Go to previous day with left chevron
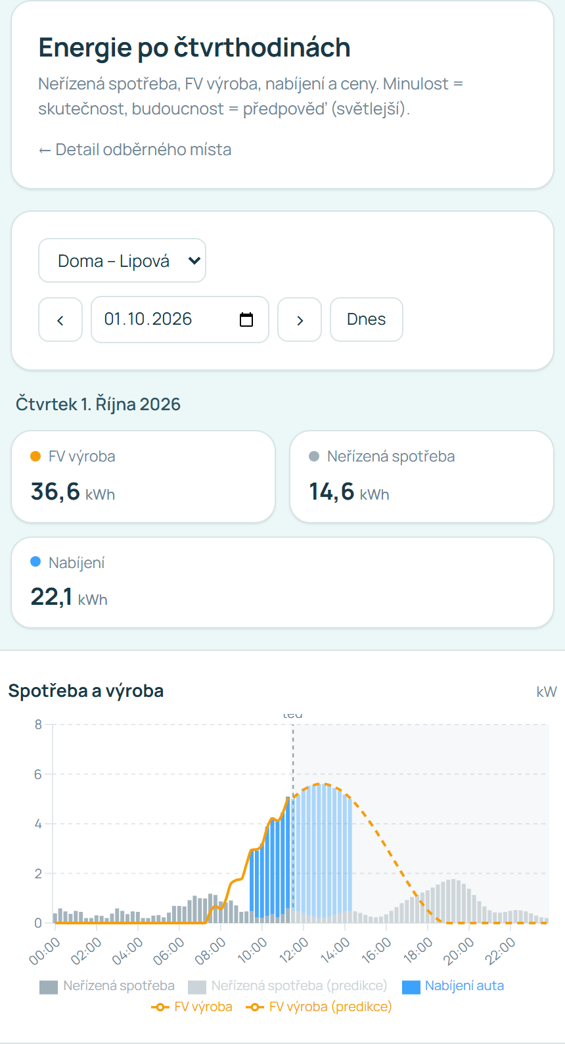The image size is (565, 1044). [60, 320]
